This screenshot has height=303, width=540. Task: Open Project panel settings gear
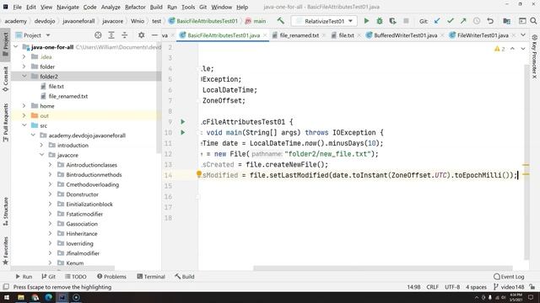pyautogui.click(x=141, y=35)
